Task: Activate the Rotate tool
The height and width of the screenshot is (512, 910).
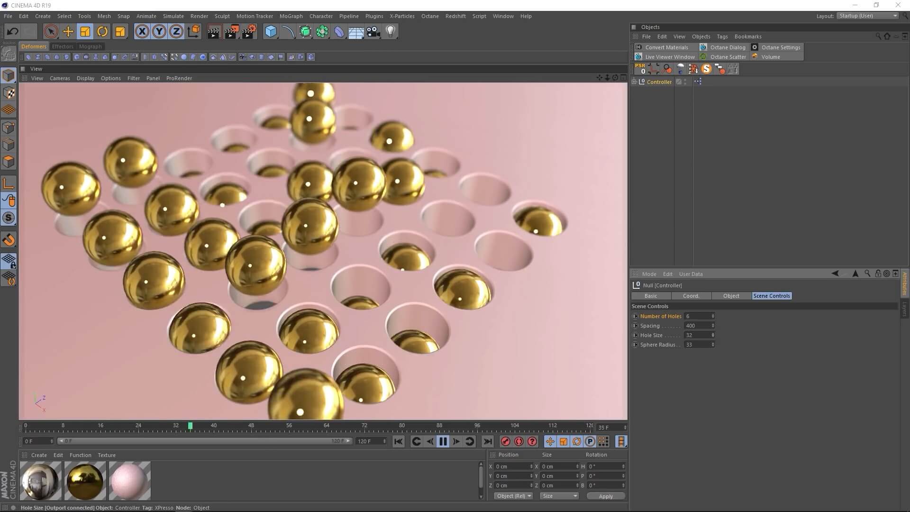Action: click(102, 32)
